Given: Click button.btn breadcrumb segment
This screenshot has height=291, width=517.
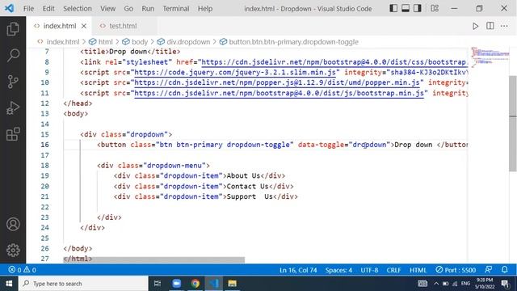Looking at the screenshot, I should pos(293,42).
